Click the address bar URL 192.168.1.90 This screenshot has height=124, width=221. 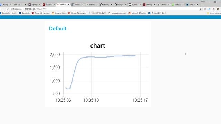pyautogui.click(x=35, y=9)
